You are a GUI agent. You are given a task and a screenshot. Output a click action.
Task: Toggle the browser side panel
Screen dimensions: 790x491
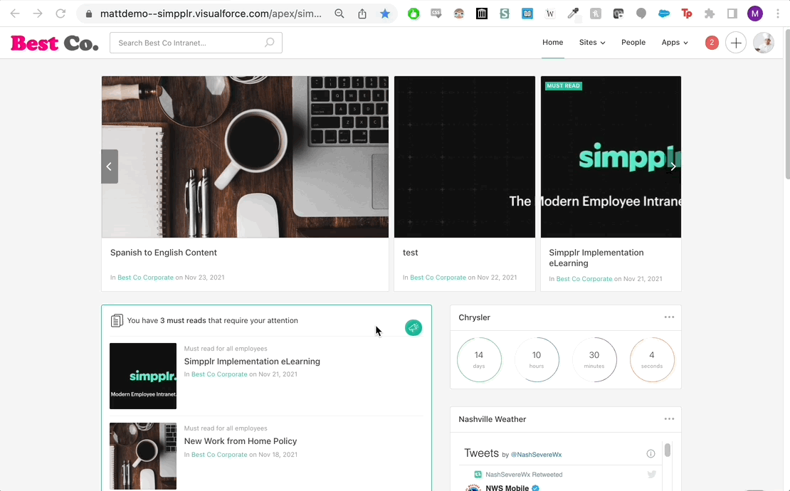(x=732, y=14)
